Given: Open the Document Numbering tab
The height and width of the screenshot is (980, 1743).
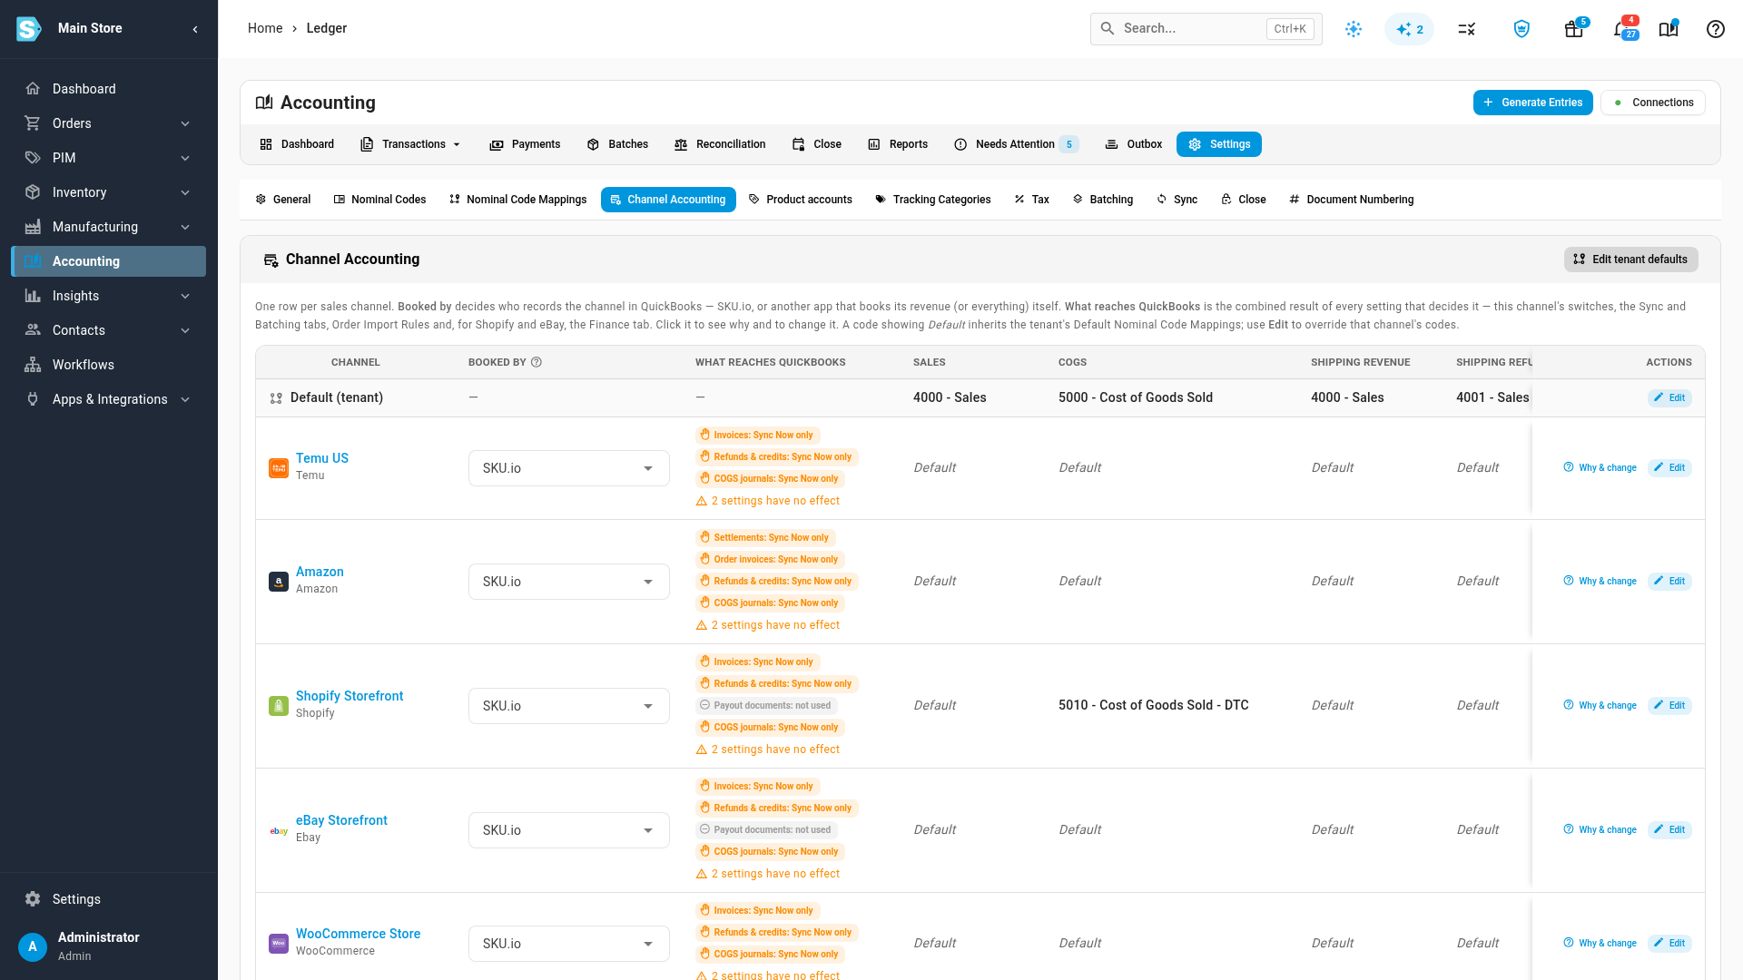Looking at the screenshot, I should click(1351, 200).
